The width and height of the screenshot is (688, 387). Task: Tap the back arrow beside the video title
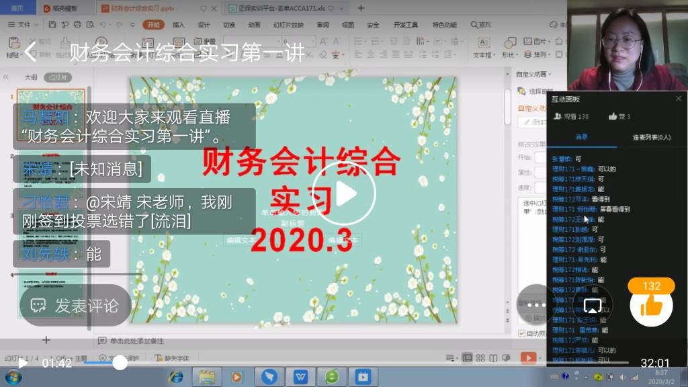tap(30, 52)
